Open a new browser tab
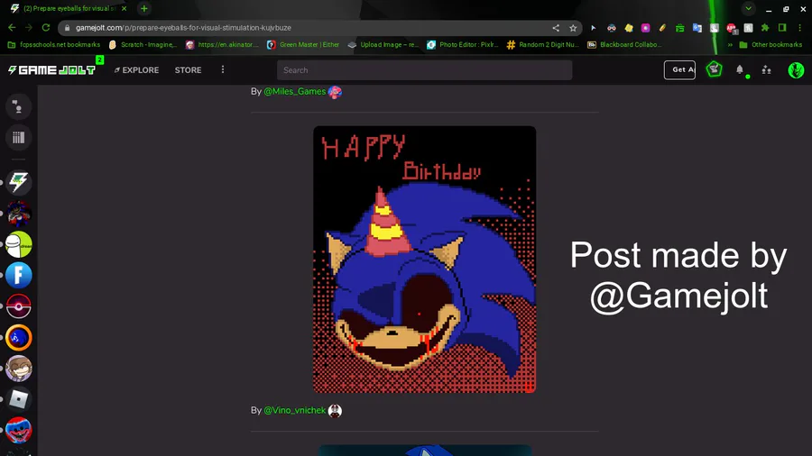Image resolution: width=812 pixels, height=456 pixels. click(144, 9)
